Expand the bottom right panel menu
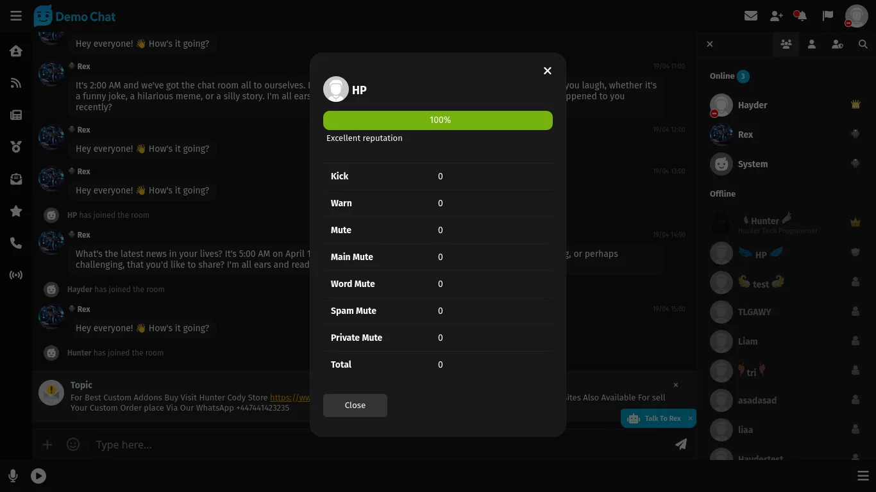Viewport: 876px width, 492px height. coord(863,476)
